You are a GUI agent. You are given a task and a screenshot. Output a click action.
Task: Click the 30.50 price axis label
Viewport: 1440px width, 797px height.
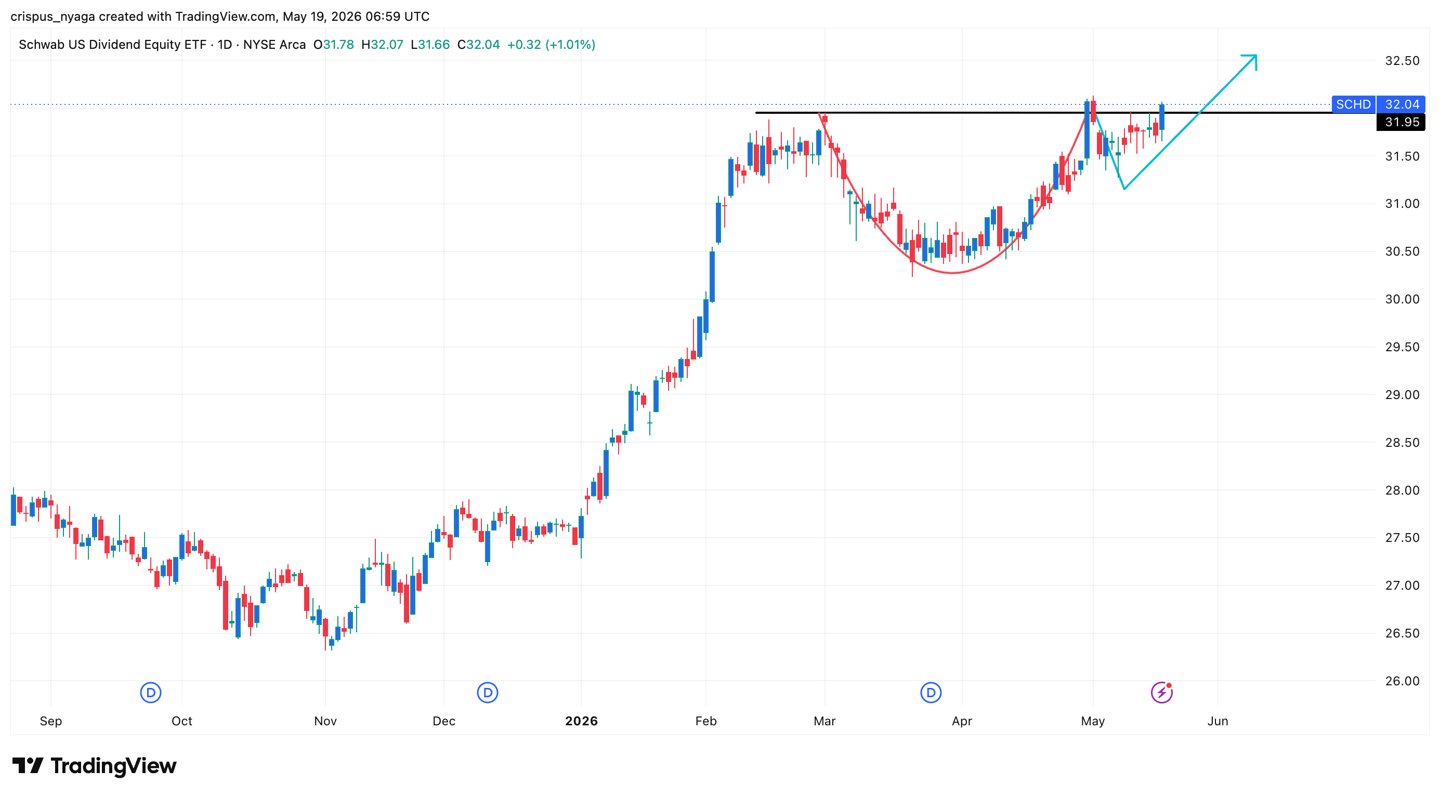tap(1402, 251)
